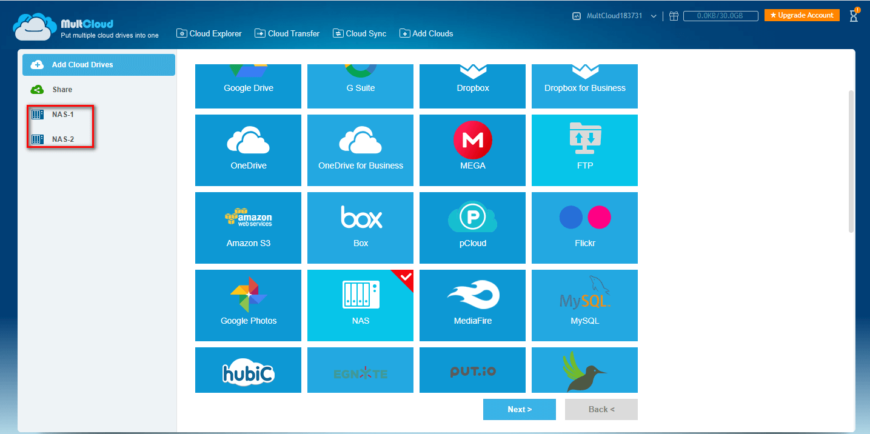Choose the pCloud tile
This screenshot has width=870, height=434.
[x=472, y=228]
